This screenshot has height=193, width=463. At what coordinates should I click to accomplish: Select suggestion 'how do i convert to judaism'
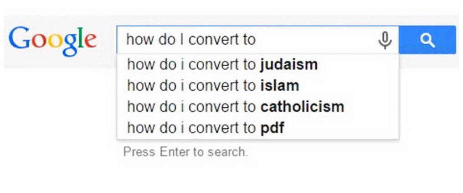click(x=258, y=65)
